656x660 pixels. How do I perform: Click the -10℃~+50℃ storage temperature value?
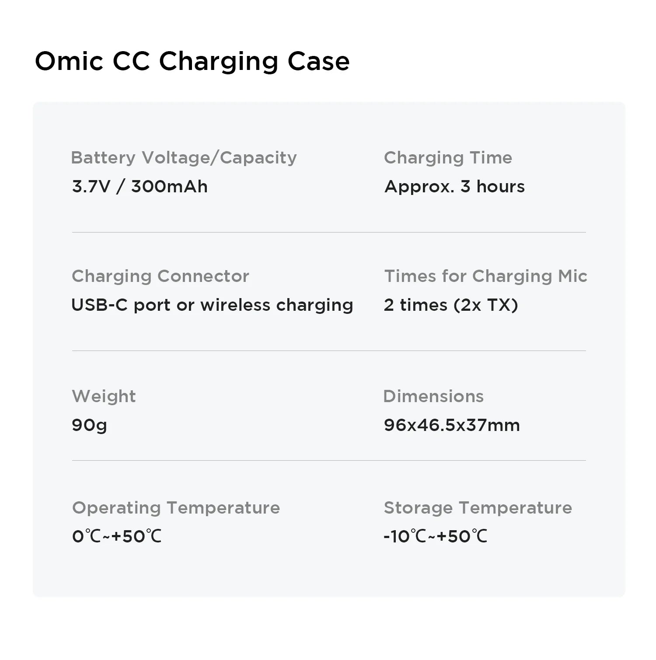pyautogui.click(x=435, y=536)
